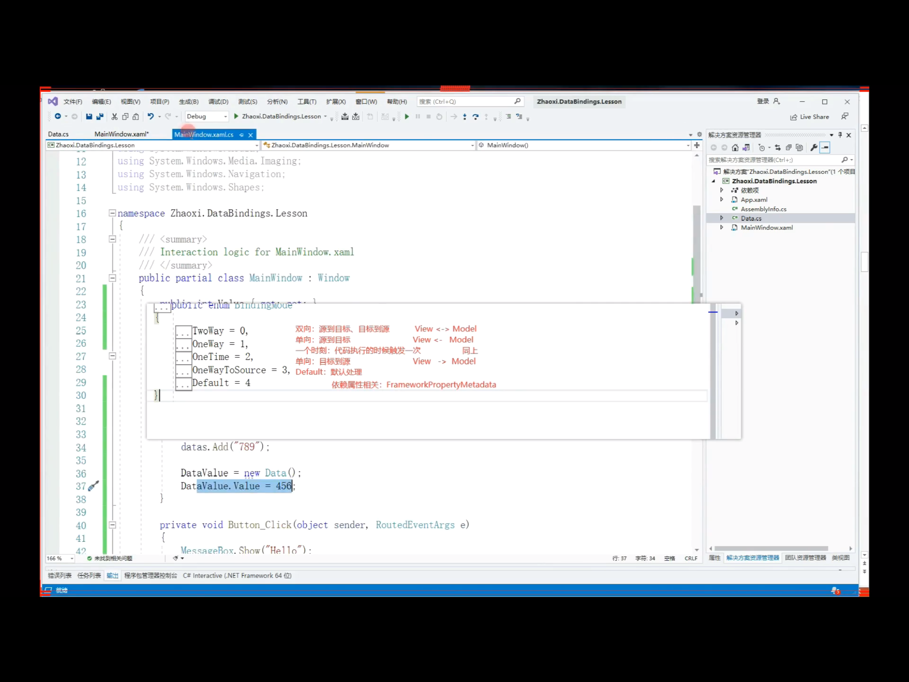Screen dimensions: 909x682
Task: Click Sync with Active Document icon
Action: click(778, 148)
